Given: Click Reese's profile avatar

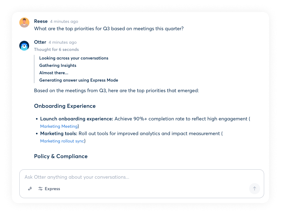Looking at the screenshot, I should [24, 23].
